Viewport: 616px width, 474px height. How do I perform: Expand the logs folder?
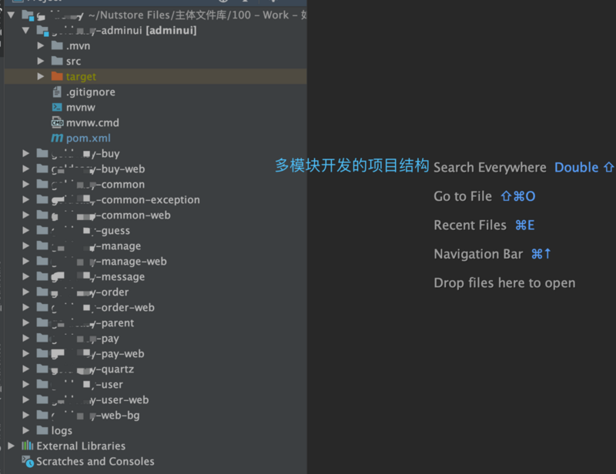[x=25, y=430]
